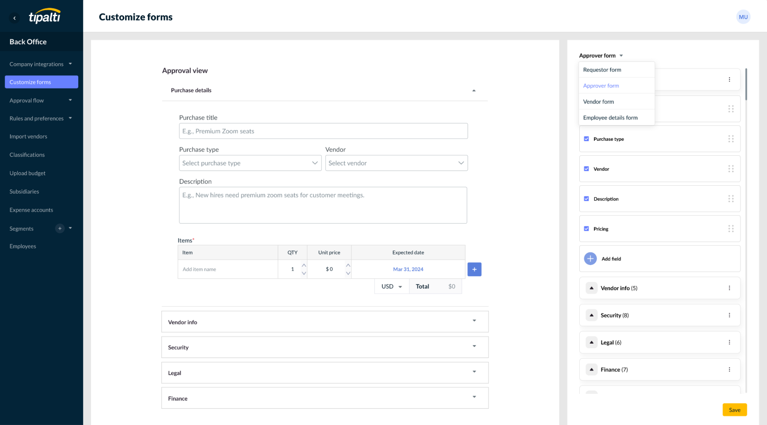767x425 pixels.
Task: Uncheck the Description field checkbox
Action: point(586,199)
